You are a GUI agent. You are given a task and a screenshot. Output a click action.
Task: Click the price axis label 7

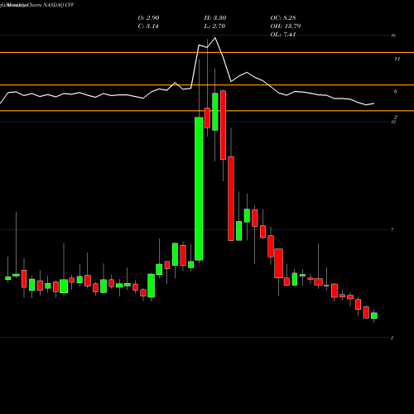392,229
